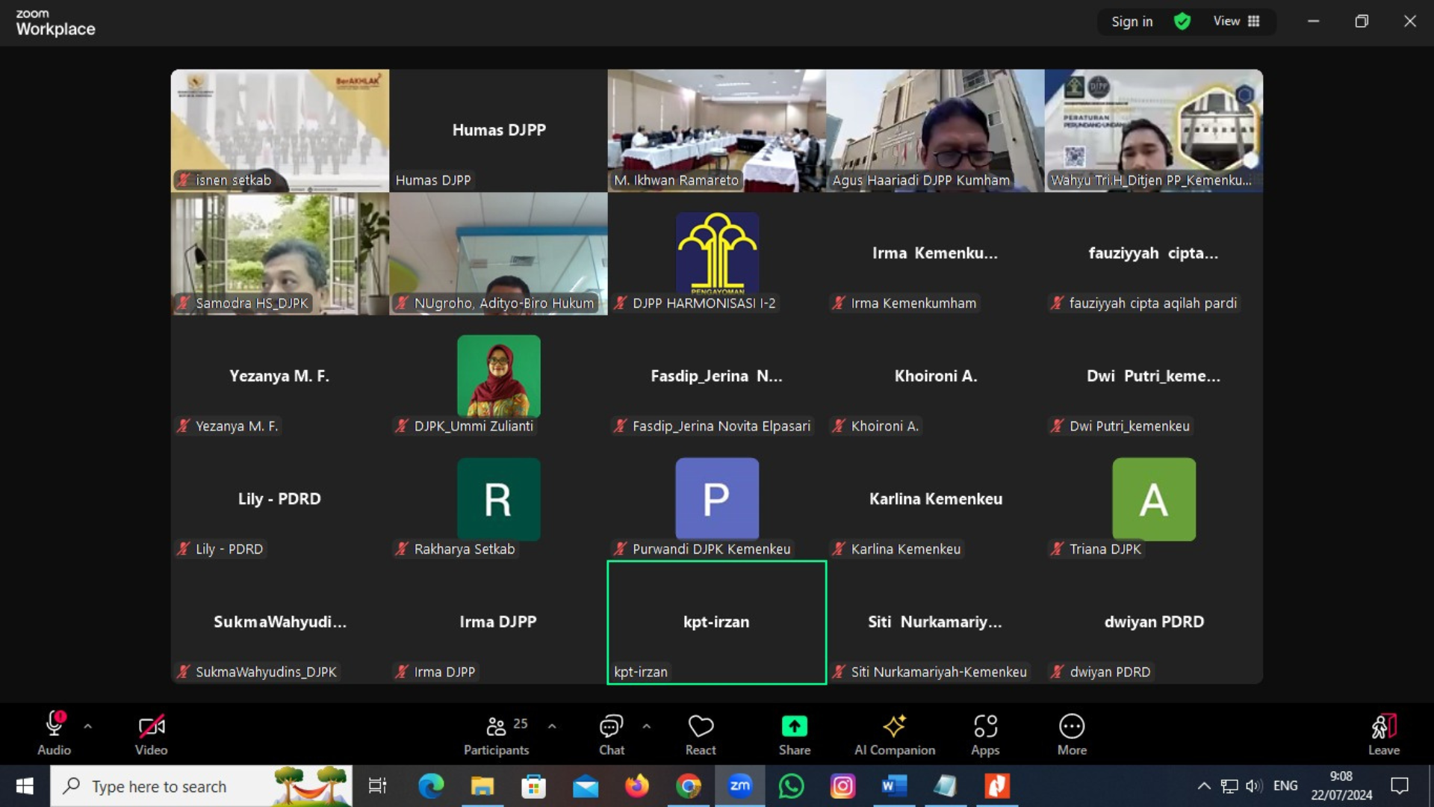The width and height of the screenshot is (1434, 807).
Task: Click the Dwi Putri_kemenkeu name label
Action: 1129,426
